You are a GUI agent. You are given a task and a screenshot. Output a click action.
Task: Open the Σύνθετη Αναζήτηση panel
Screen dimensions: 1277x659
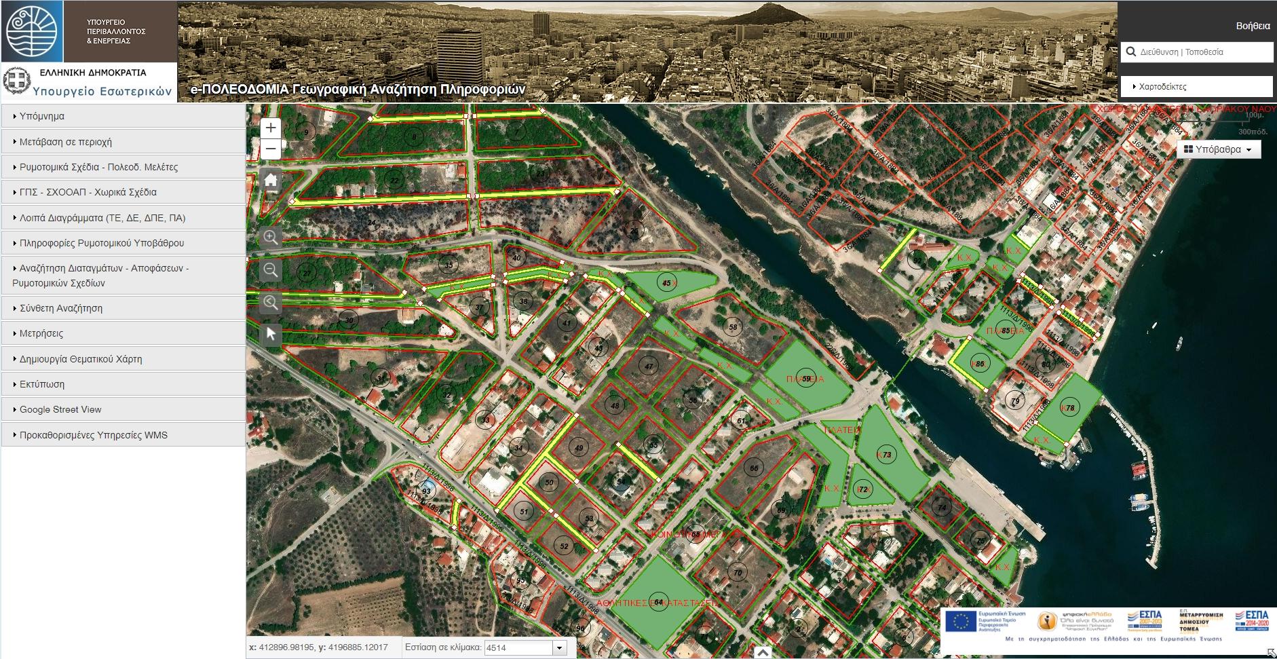click(x=123, y=308)
